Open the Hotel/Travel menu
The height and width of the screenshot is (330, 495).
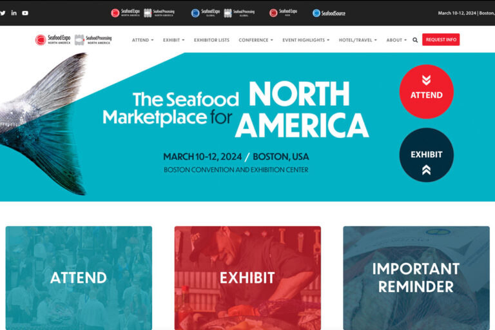[x=358, y=40]
